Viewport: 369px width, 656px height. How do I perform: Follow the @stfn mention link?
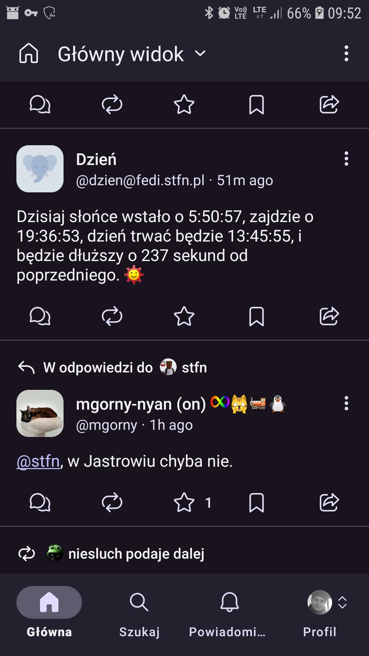pos(38,461)
